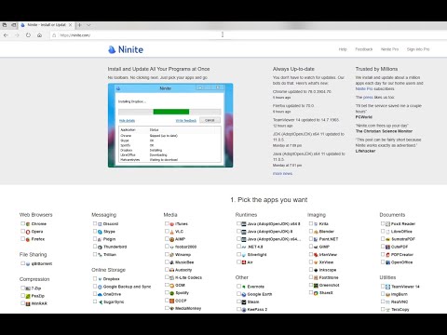Click the Google Earth icon
Viewport: 447px width, 335px height.
point(244,294)
